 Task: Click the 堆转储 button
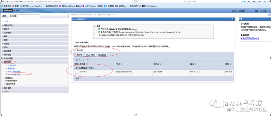pos(80,55)
